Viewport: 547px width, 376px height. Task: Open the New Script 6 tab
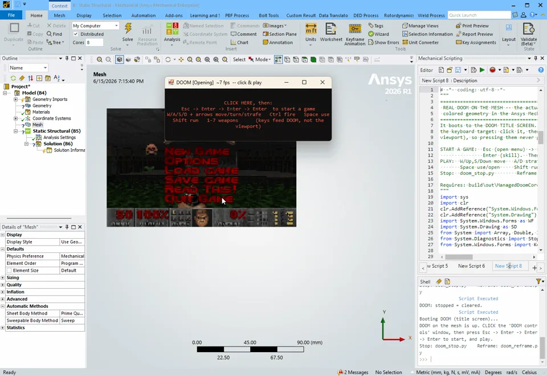click(471, 266)
